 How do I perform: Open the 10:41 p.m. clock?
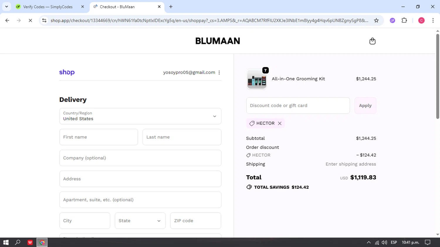coord(410,242)
